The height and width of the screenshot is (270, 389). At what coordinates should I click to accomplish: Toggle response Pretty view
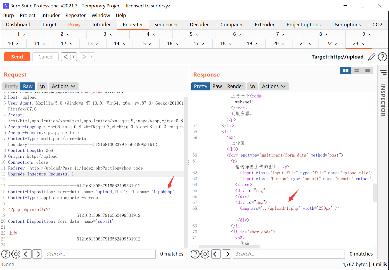click(x=201, y=86)
